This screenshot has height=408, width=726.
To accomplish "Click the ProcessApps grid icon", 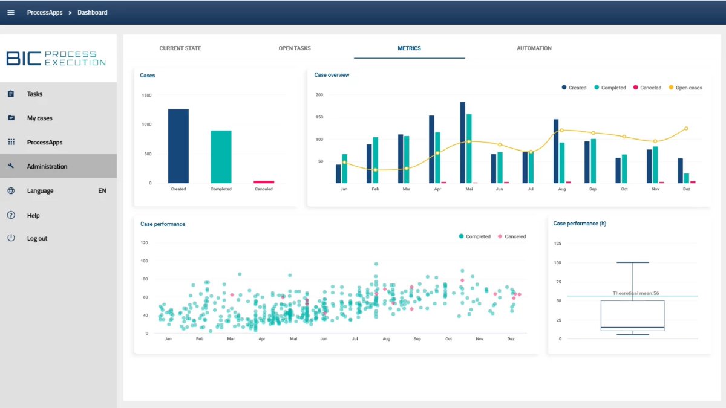I will pos(11,142).
